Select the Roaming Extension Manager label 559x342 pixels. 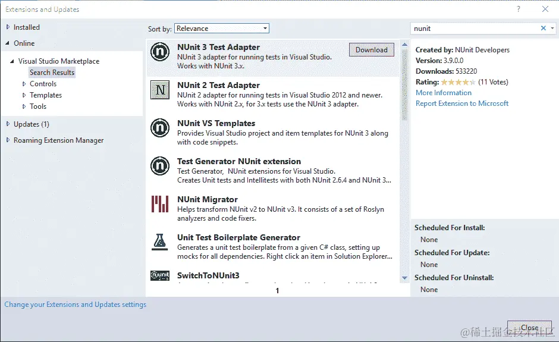[x=58, y=140]
